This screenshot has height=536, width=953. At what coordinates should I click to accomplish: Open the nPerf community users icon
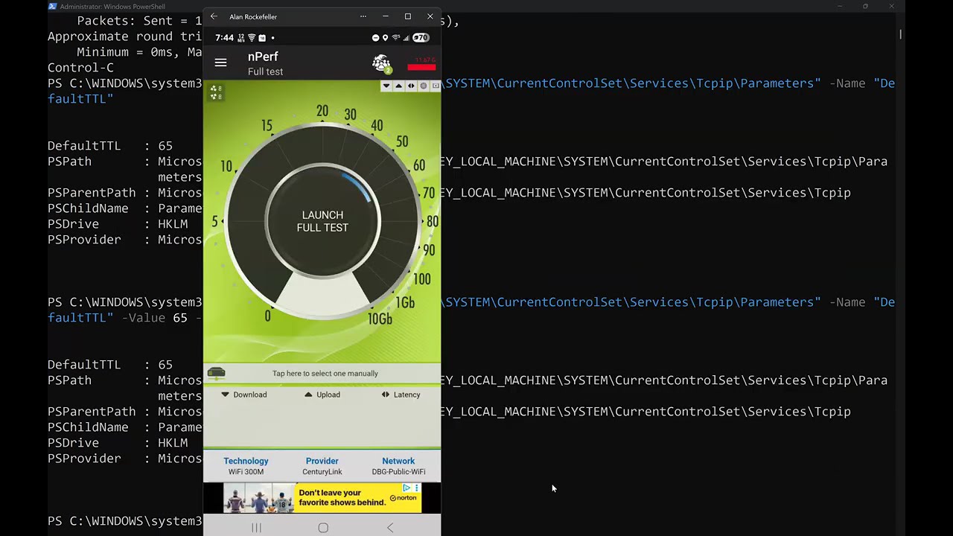(x=381, y=64)
